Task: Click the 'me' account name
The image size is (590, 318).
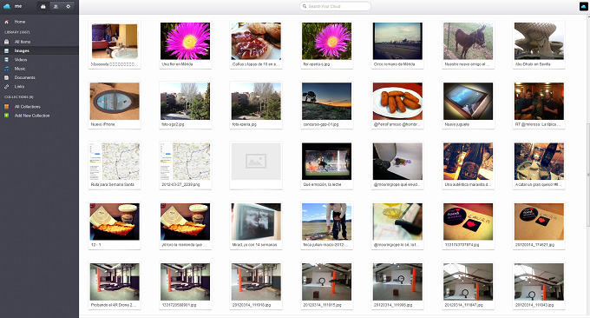Action: pos(18,6)
